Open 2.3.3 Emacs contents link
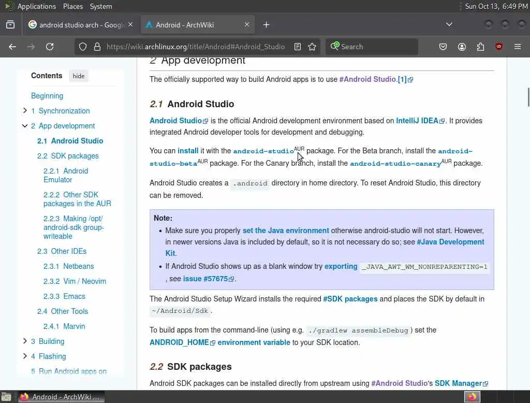The width and height of the screenshot is (530, 403). coord(64,296)
